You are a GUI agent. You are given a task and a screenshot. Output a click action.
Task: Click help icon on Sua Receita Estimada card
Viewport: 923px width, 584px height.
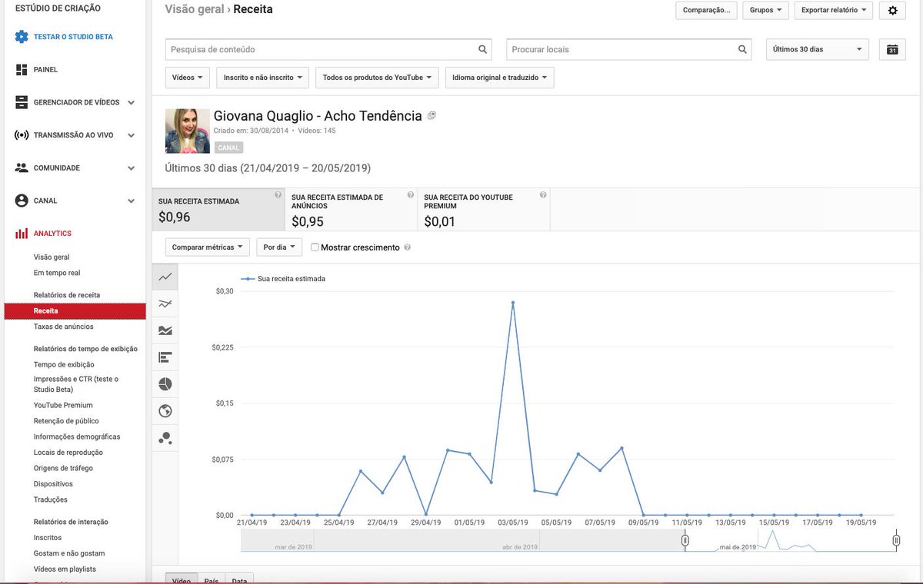pos(278,195)
